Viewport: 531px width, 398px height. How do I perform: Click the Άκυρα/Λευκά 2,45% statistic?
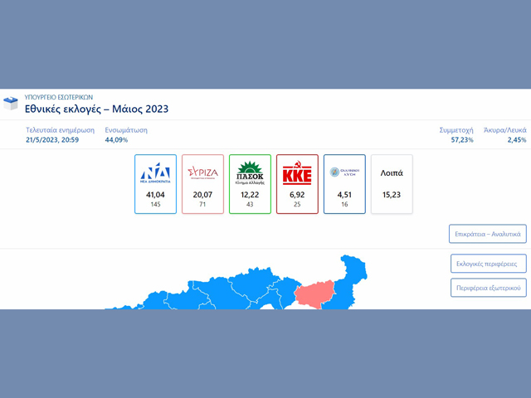[x=504, y=135]
